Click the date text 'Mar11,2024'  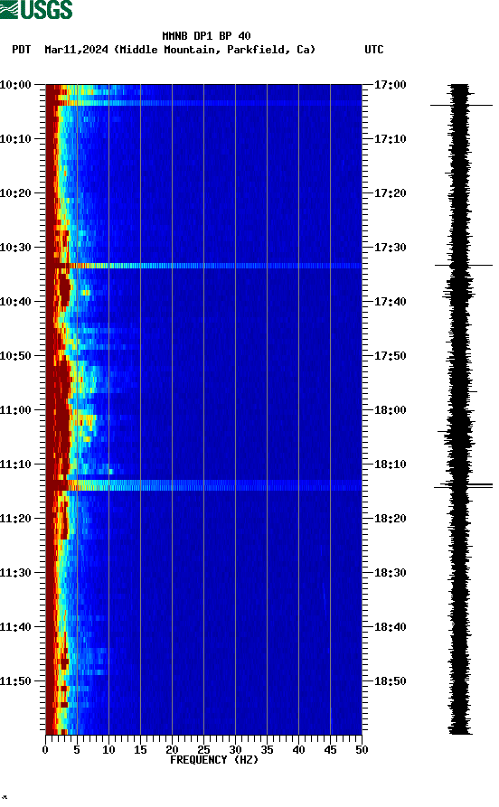(x=76, y=50)
